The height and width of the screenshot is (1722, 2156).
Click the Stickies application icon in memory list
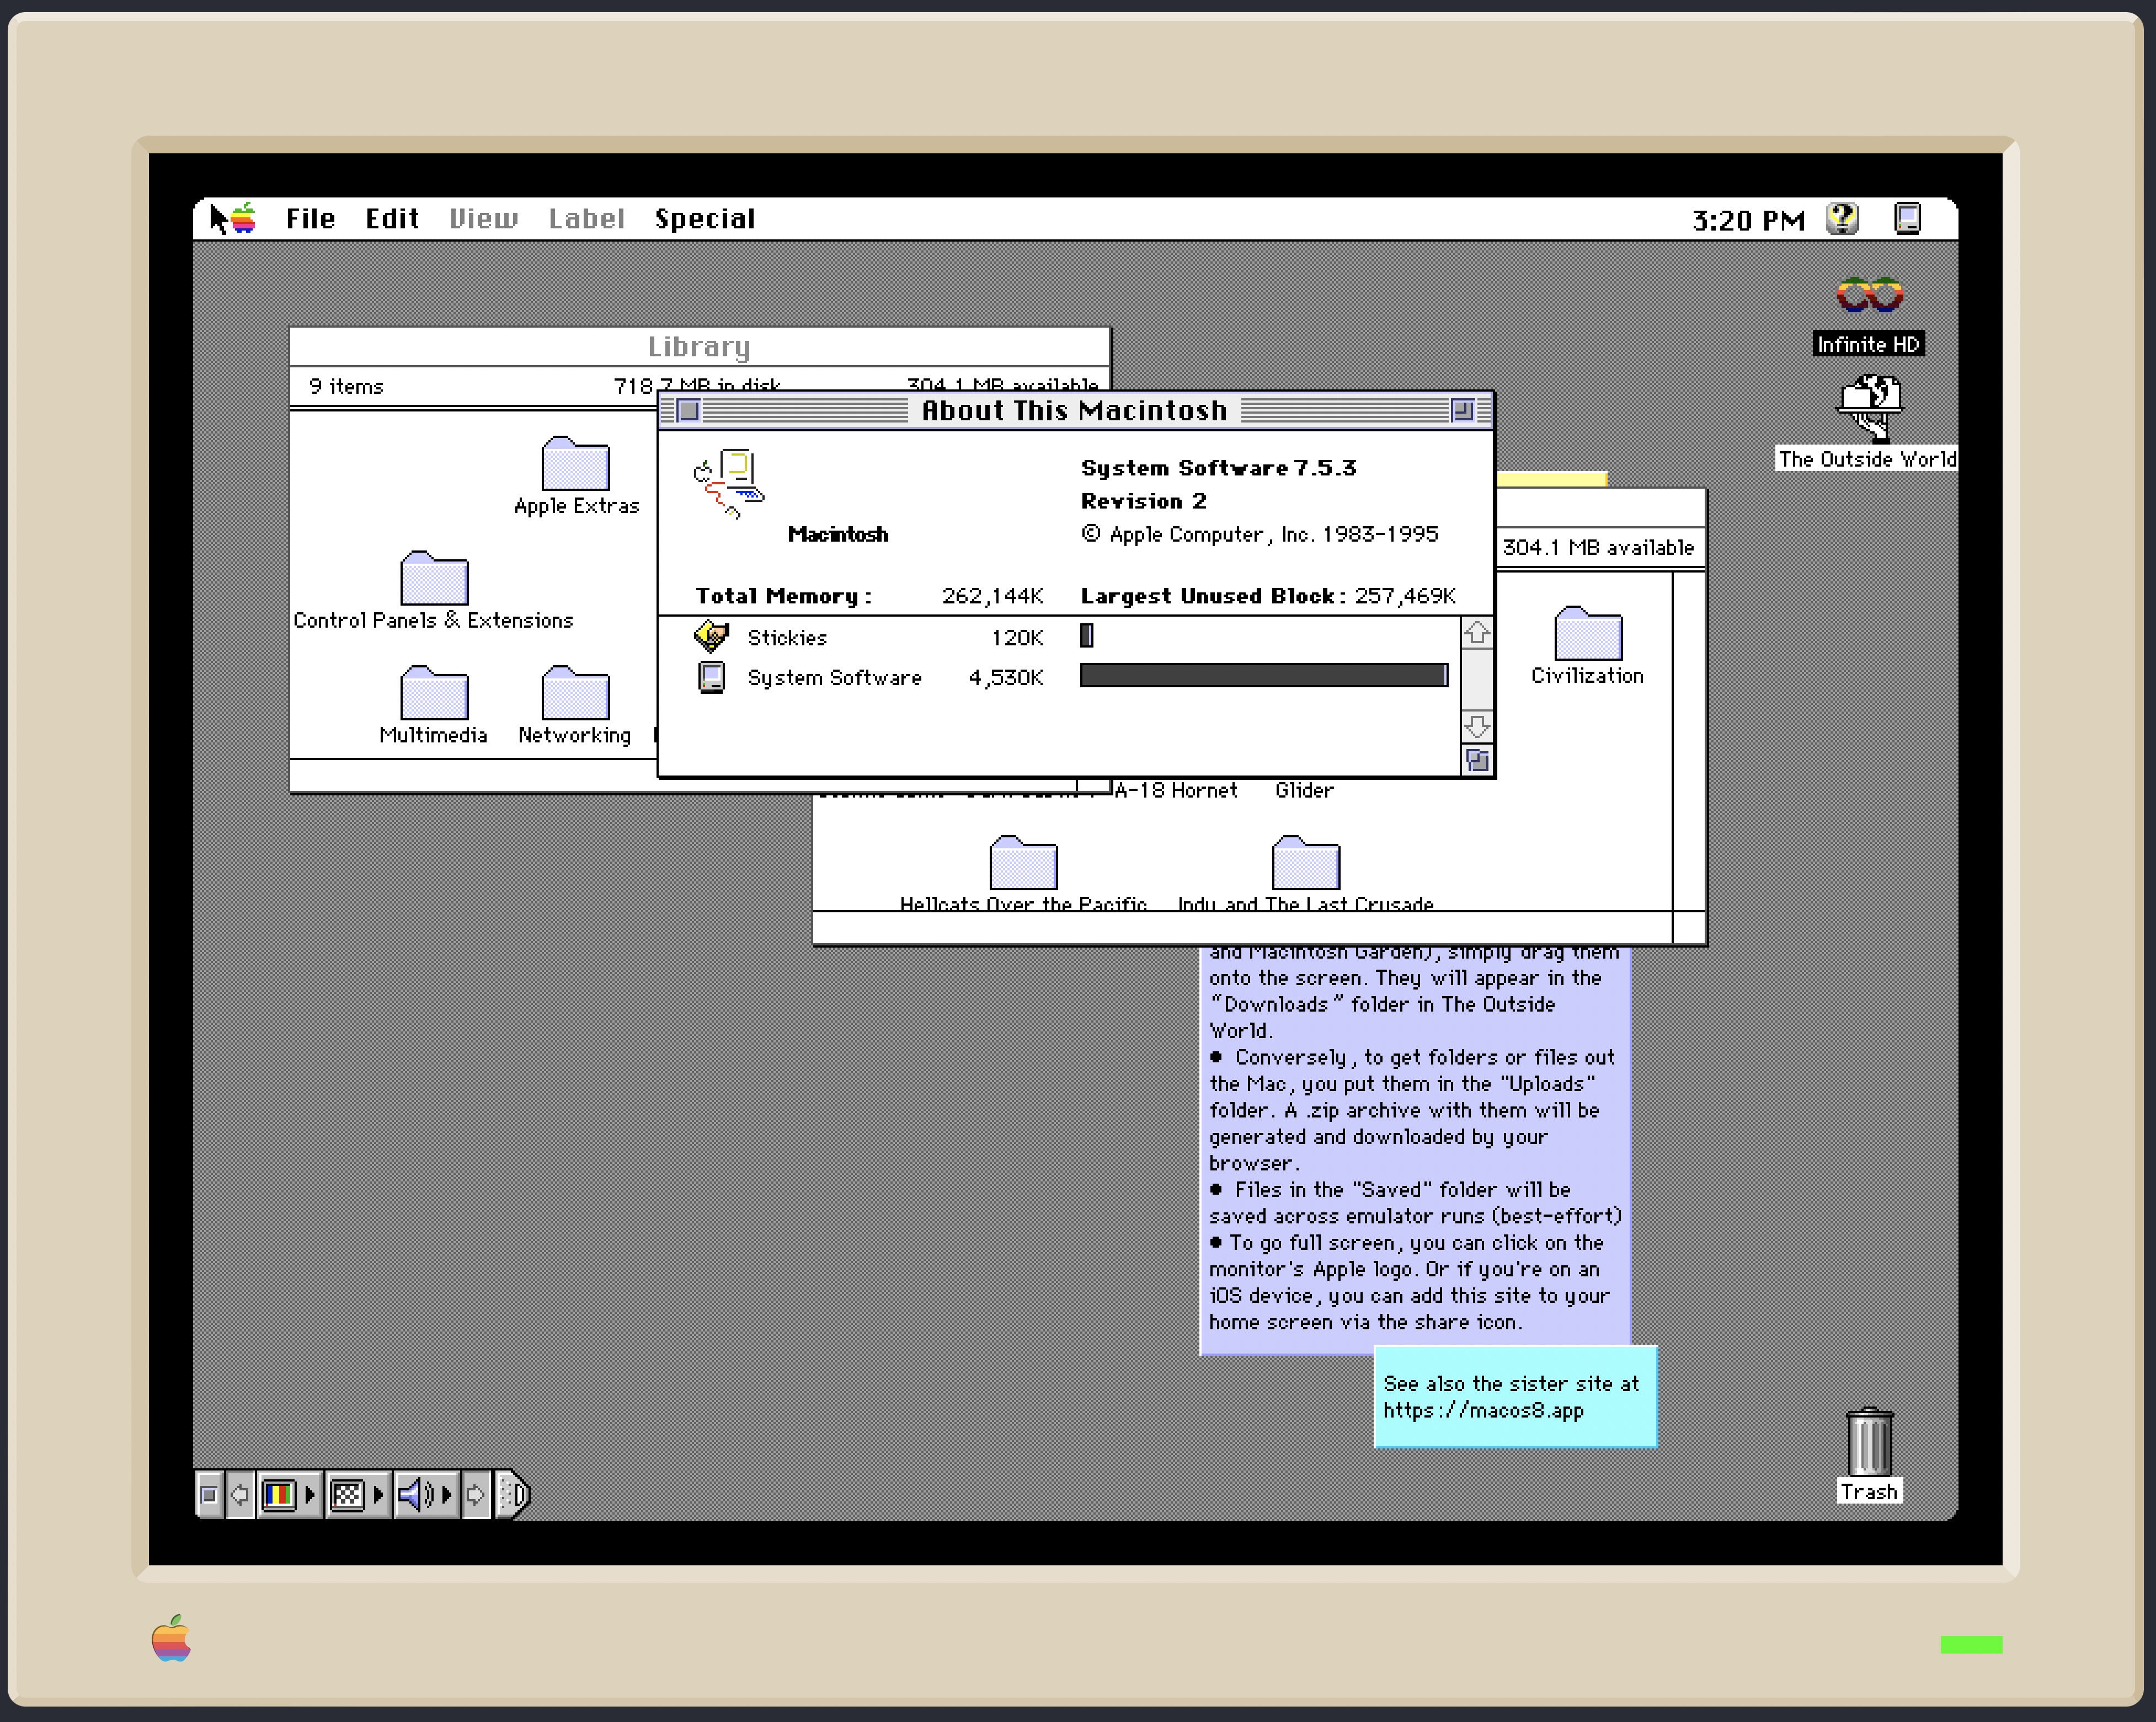tap(711, 636)
